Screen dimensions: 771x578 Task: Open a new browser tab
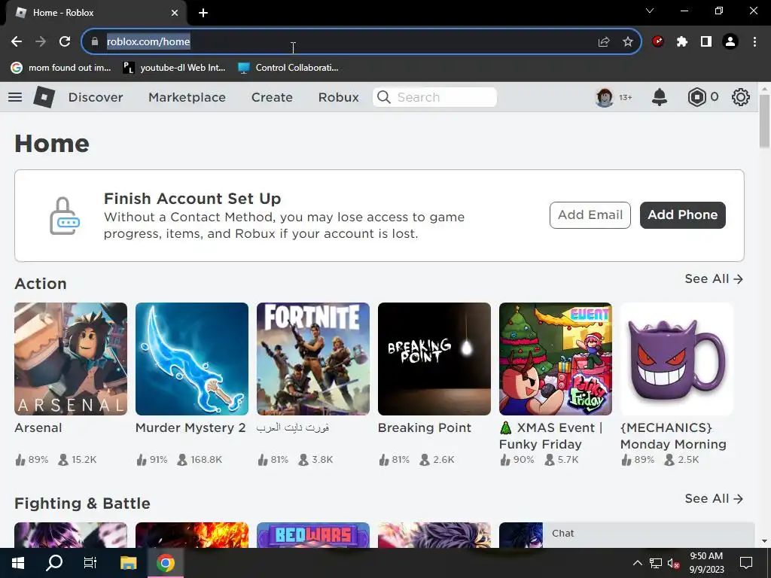(203, 13)
